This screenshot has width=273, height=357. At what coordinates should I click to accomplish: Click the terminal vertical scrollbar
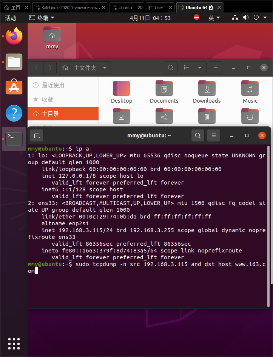[x=268, y=226]
